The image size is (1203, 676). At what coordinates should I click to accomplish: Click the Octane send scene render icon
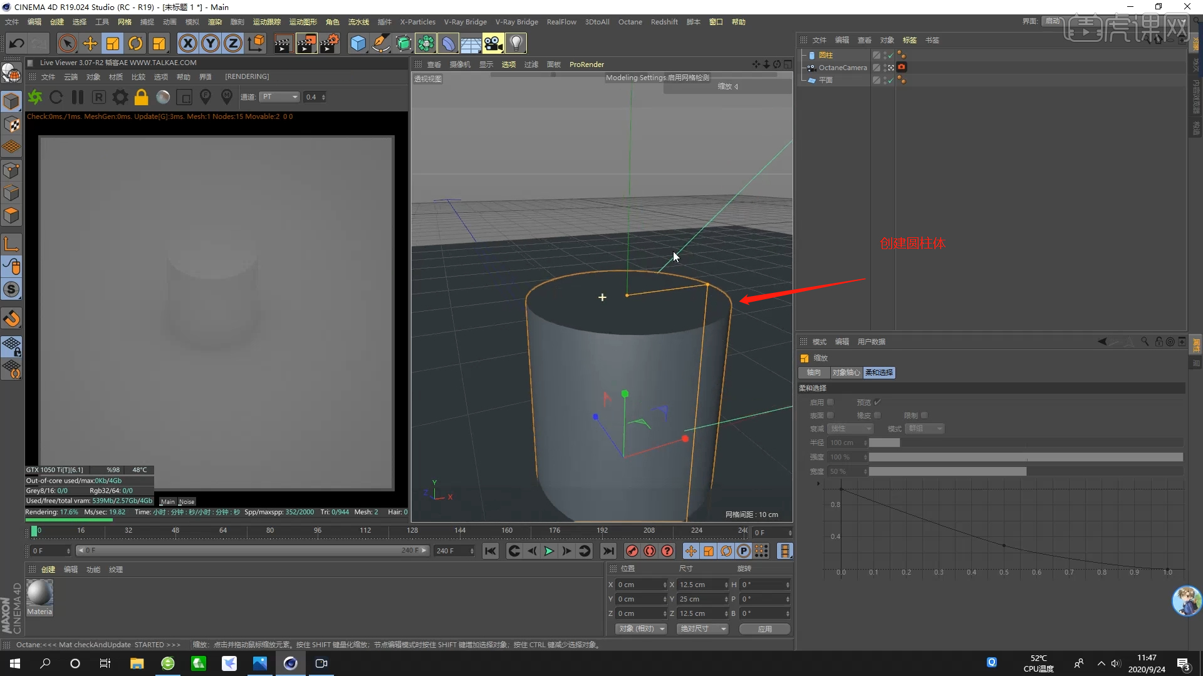coord(35,97)
